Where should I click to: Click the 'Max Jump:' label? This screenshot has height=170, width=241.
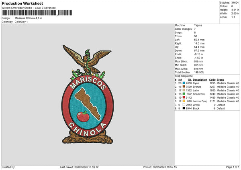click(x=181, y=69)
